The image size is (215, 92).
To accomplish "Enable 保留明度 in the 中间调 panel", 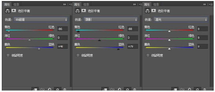I will 8,55.
